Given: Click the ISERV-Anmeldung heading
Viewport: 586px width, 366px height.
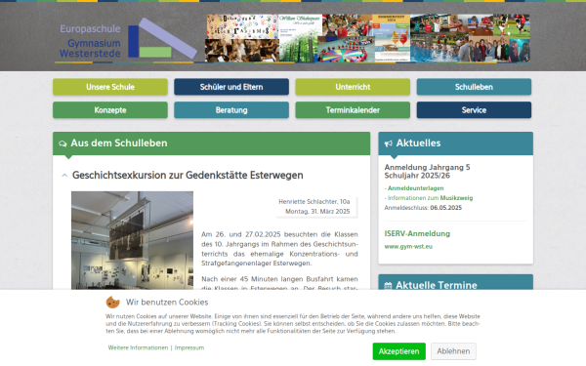Looking at the screenshot, I should click(x=417, y=234).
